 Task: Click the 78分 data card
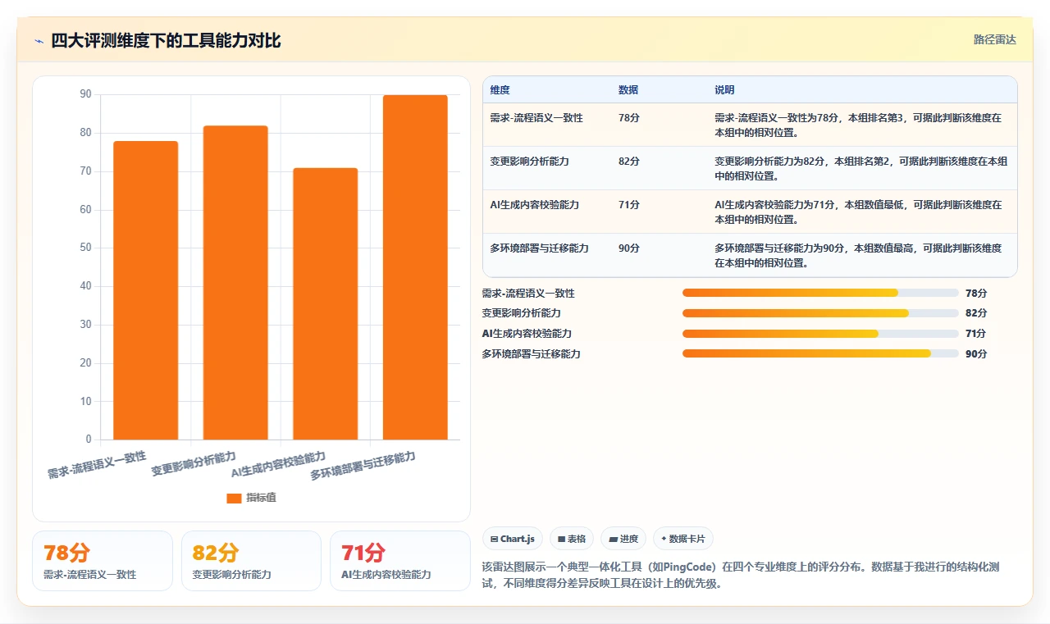[103, 560]
